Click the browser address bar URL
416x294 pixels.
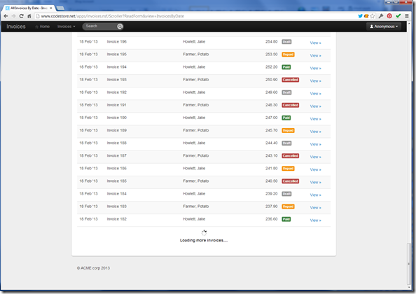click(x=113, y=16)
